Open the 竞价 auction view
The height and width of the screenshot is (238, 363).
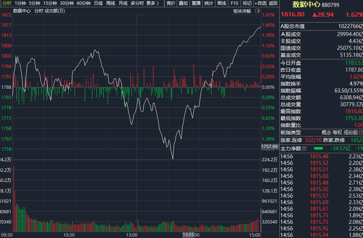click(x=171, y=3)
